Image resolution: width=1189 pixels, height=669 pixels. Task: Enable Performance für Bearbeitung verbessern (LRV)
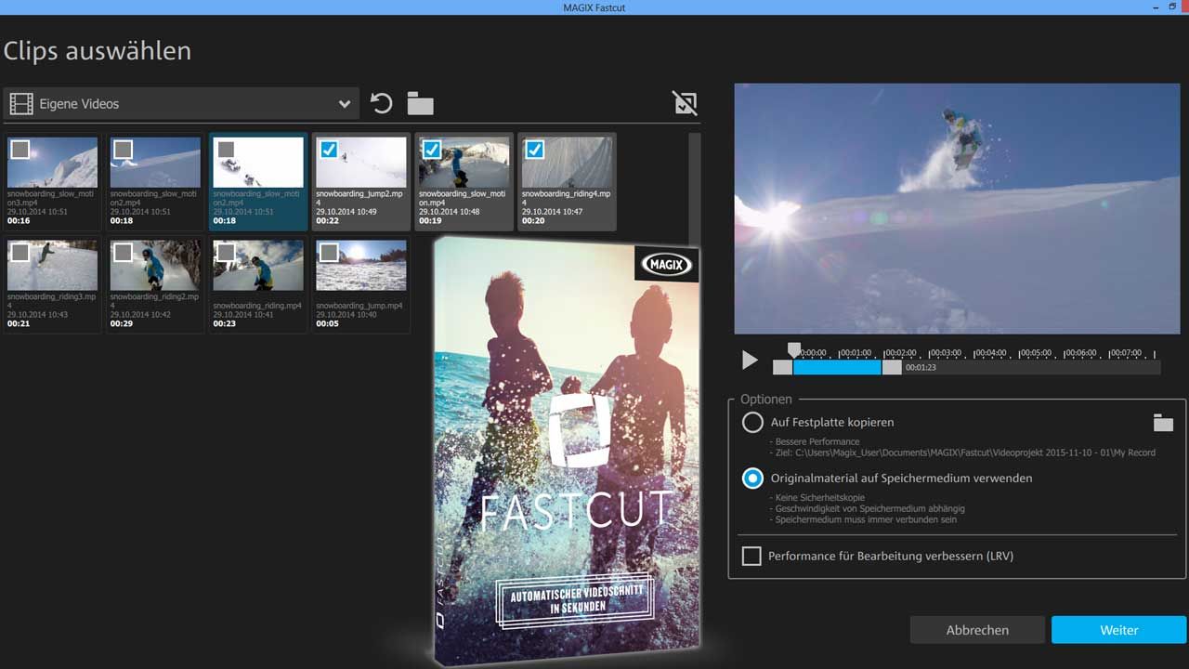tap(751, 557)
